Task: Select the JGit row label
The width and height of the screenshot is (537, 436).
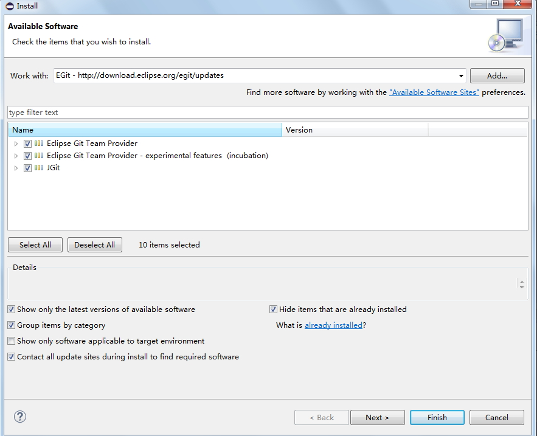Action: tap(53, 168)
